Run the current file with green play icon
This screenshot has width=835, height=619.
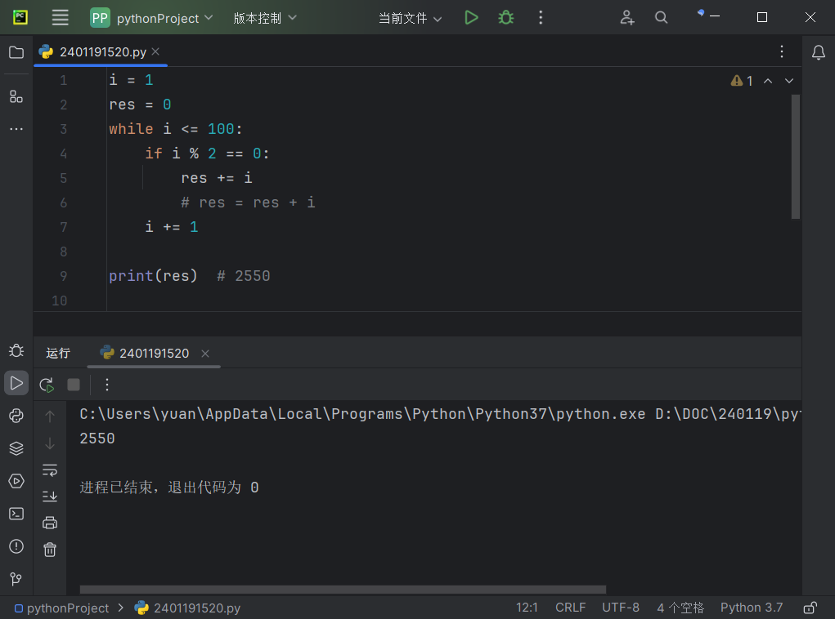(471, 17)
